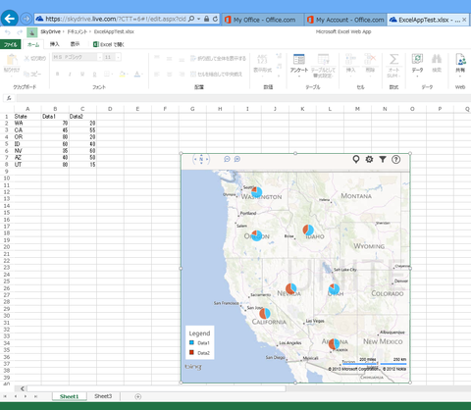
Task: Click the formula bar input field
Action: (x=243, y=98)
